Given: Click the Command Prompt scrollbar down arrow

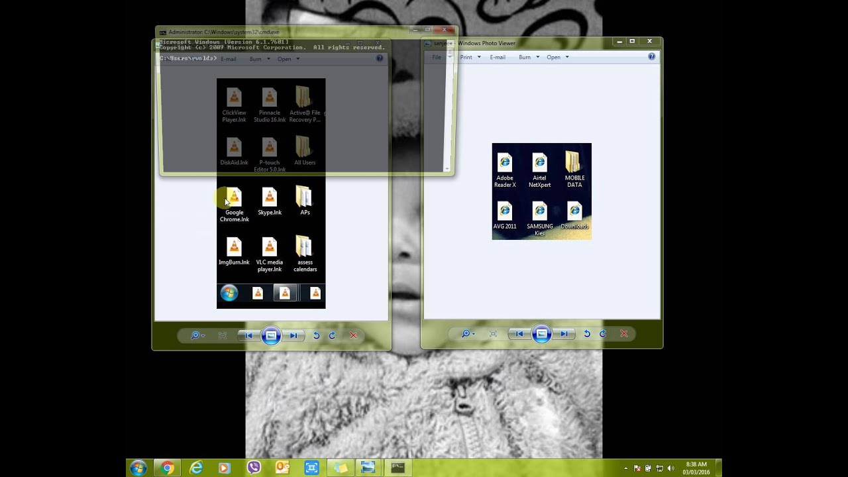Looking at the screenshot, I should point(448,168).
